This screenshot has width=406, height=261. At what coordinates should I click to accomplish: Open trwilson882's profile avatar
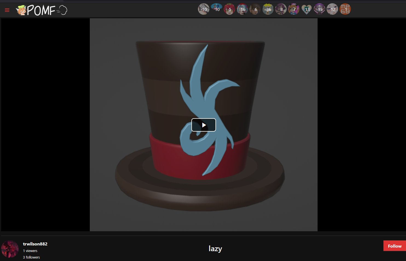pyautogui.click(x=10, y=249)
